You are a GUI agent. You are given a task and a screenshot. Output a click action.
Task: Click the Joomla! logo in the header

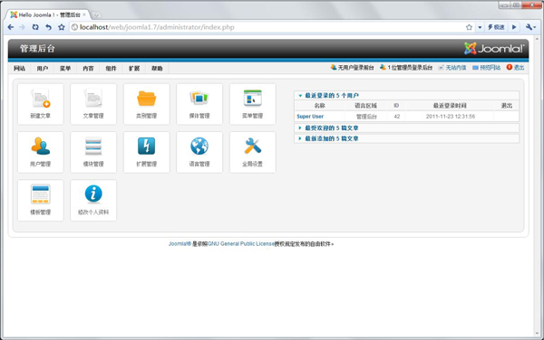click(x=494, y=49)
